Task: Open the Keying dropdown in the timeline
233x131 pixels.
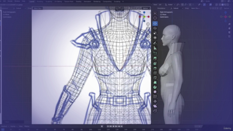Action: click(13, 126)
